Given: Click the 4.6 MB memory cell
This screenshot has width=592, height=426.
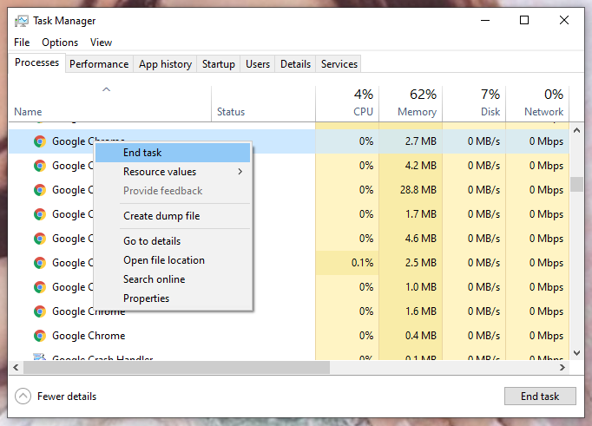Looking at the screenshot, I should [411, 239].
